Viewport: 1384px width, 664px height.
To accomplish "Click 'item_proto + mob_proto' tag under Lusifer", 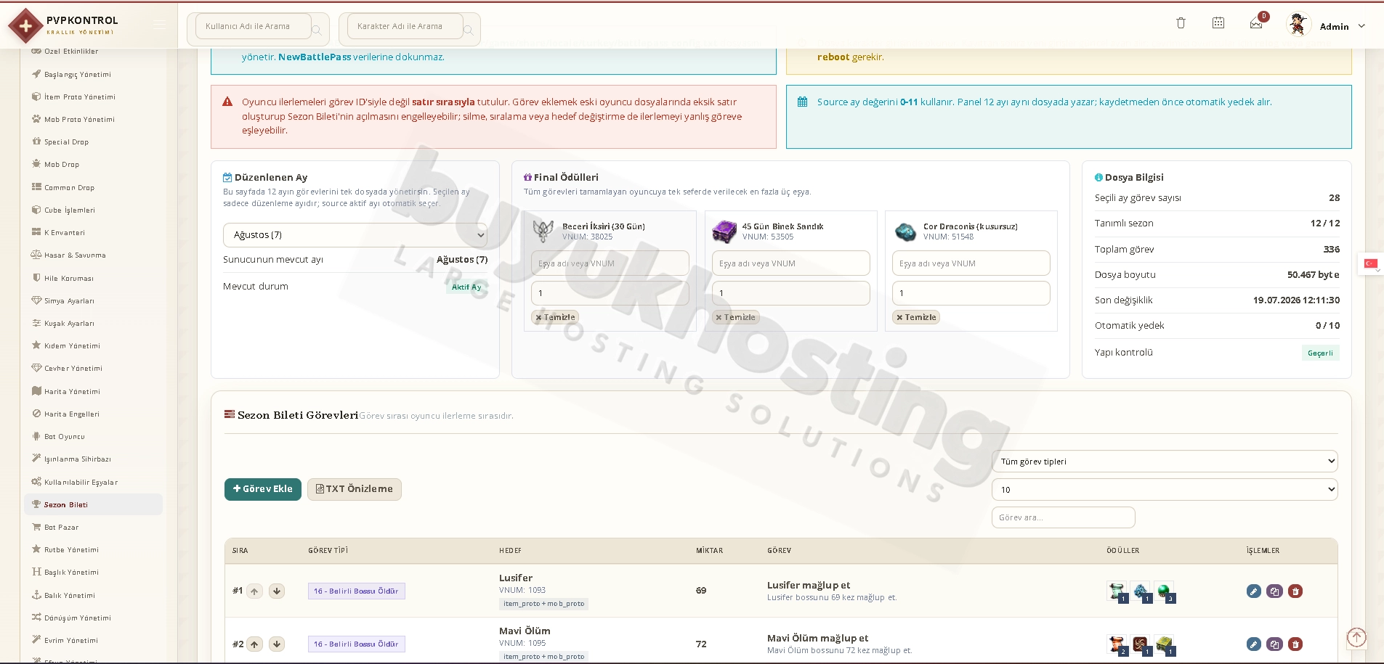I will point(544,604).
